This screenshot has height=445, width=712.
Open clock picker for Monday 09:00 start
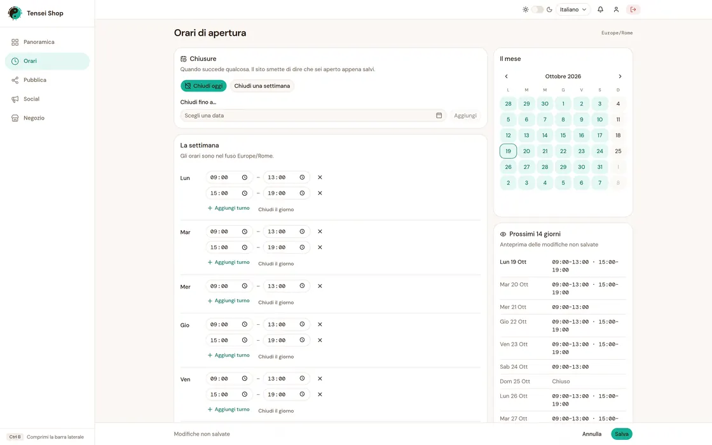pyautogui.click(x=244, y=177)
